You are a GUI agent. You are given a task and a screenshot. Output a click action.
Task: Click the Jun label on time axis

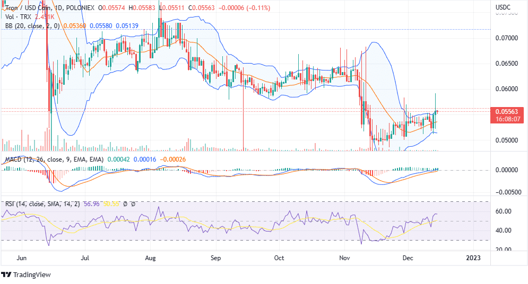[22, 258]
